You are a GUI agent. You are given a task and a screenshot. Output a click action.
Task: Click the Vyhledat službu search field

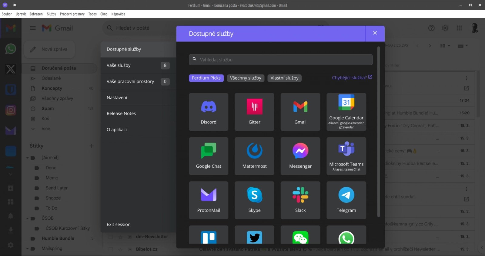click(x=281, y=60)
